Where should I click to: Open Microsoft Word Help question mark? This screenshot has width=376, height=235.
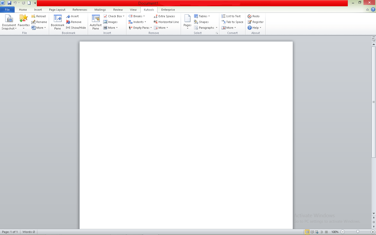373,10
